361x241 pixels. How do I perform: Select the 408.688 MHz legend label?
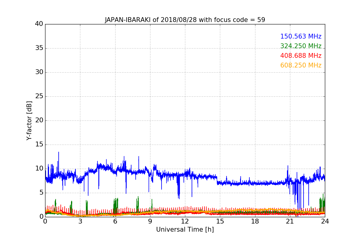pos(301,56)
